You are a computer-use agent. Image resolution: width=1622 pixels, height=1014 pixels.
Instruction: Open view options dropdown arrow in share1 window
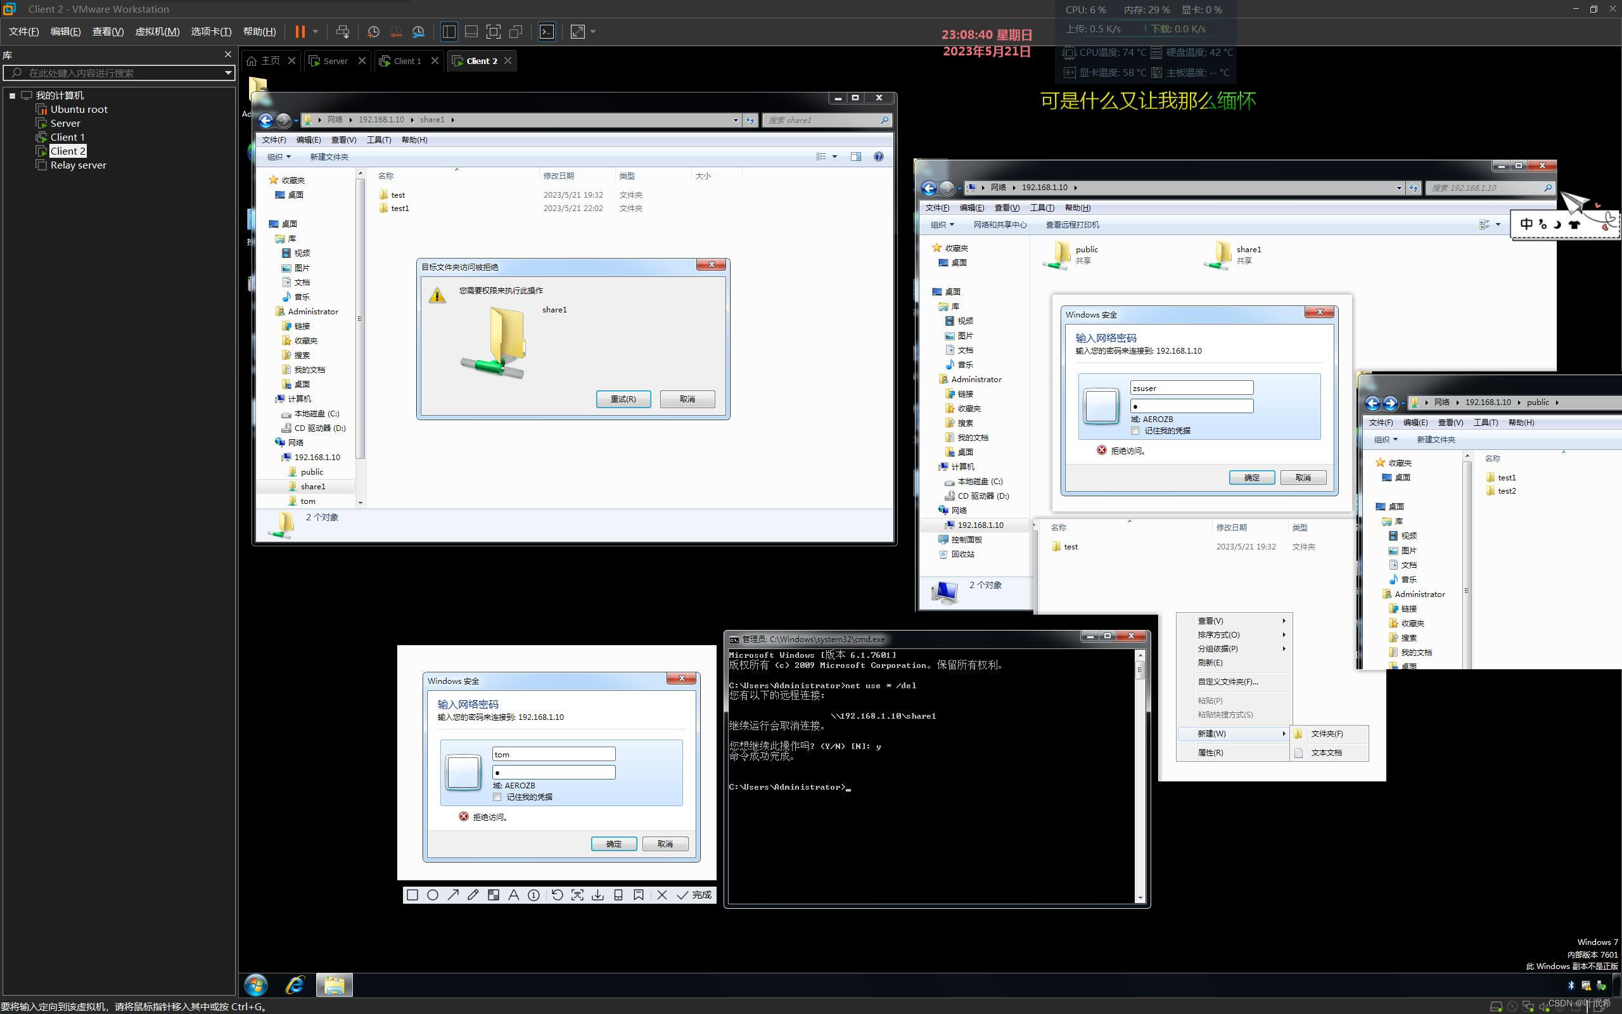pos(834,157)
